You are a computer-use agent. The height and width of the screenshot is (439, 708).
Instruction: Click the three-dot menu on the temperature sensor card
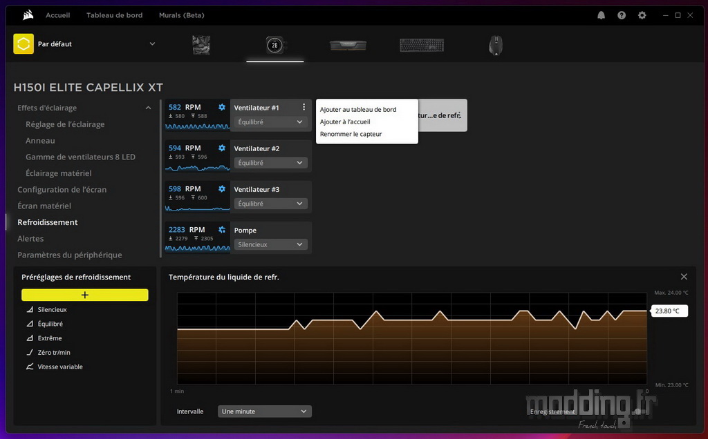pos(459,115)
